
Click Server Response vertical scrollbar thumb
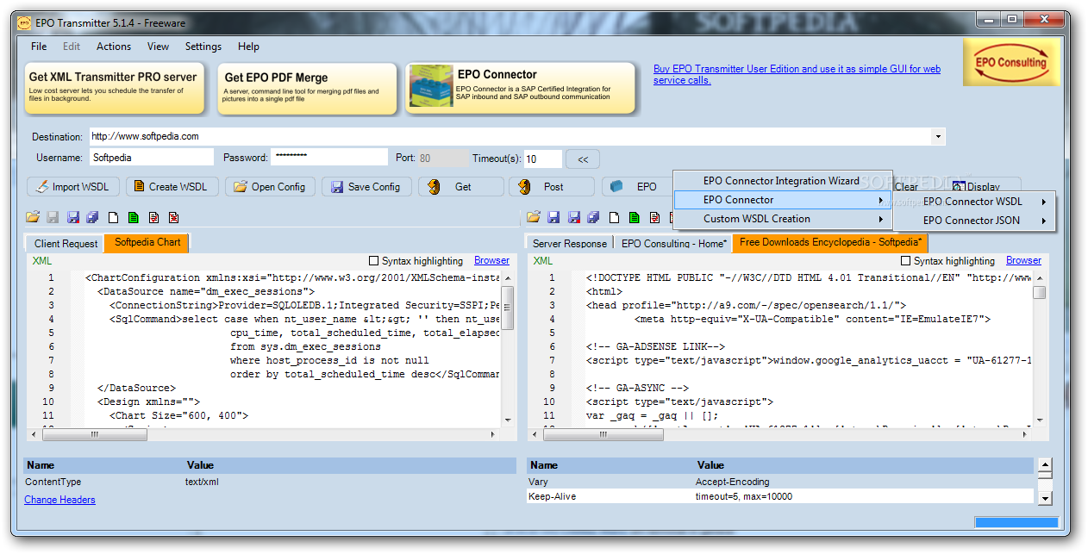pyautogui.click(x=1040, y=292)
